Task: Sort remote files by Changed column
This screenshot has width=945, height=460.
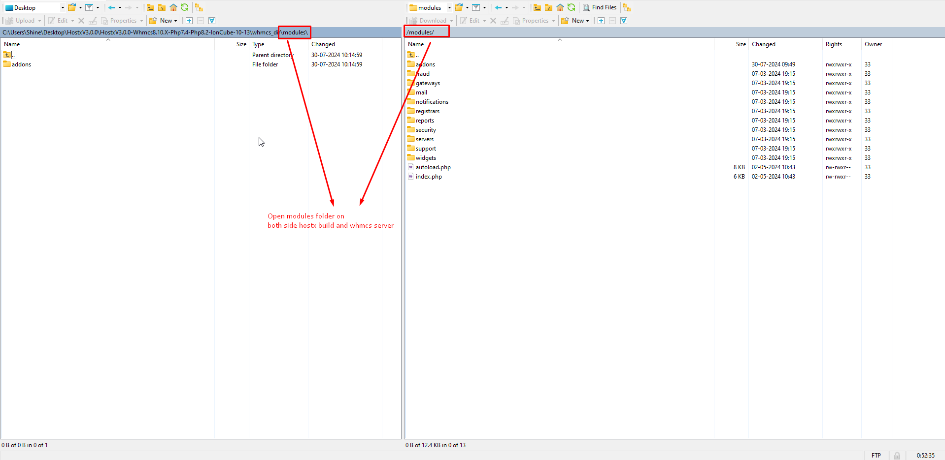Action: pyautogui.click(x=763, y=44)
